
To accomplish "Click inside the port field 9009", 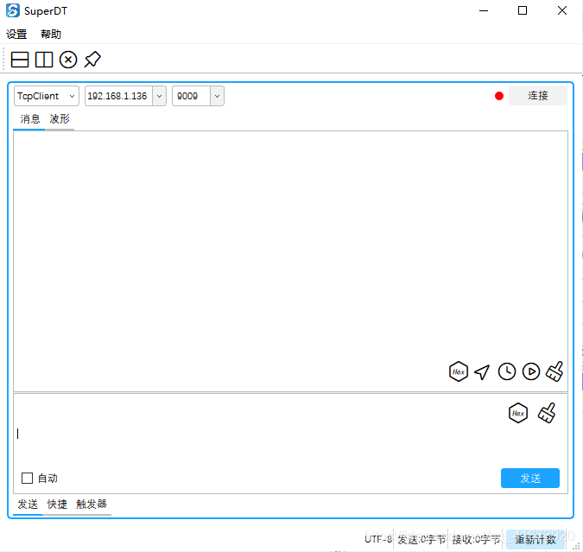I will 191,96.
